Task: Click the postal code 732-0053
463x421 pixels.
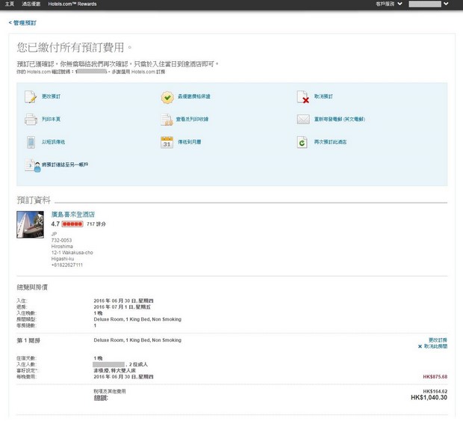Action: (x=61, y=240)
